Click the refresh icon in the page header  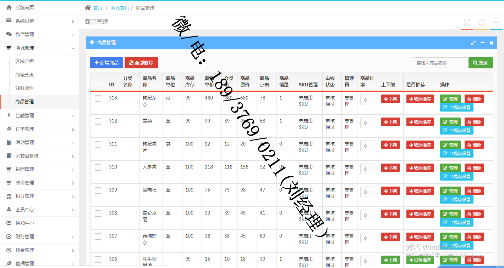point(482,22)
